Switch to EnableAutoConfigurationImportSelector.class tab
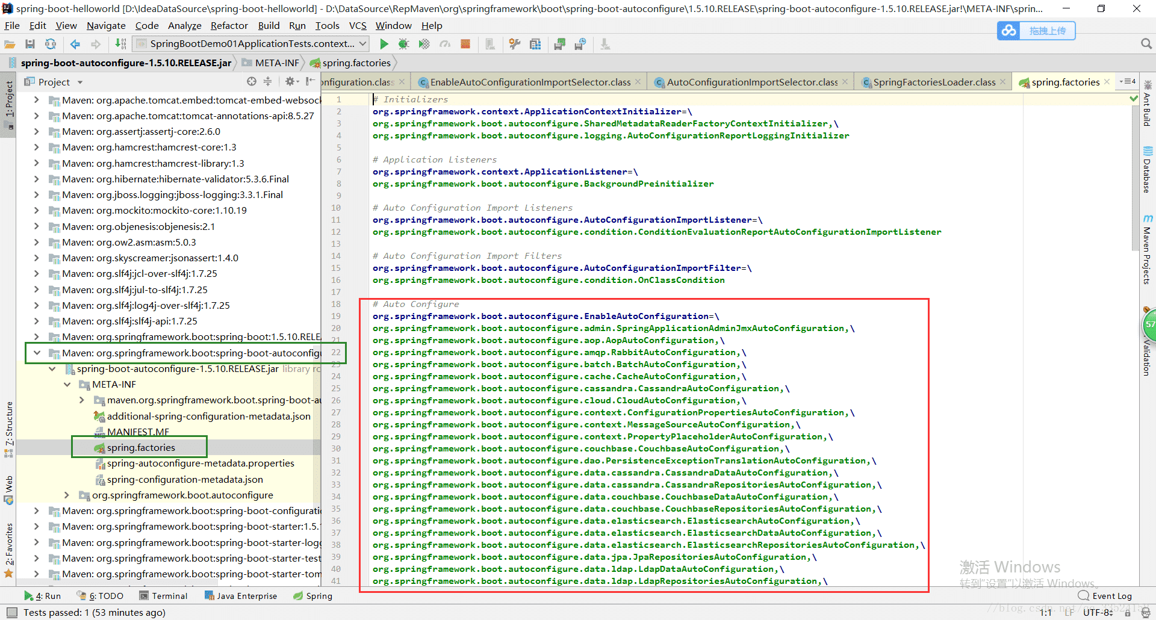This screenshot has height=620, width=1156. click(530, 82)
